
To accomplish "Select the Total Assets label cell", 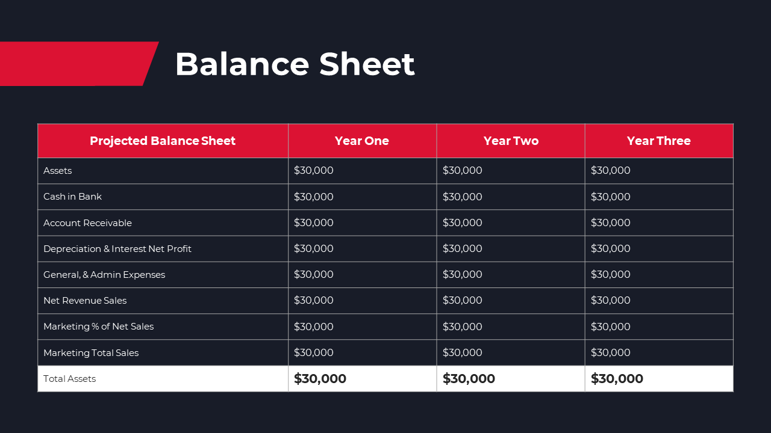I will click(163, 379).
